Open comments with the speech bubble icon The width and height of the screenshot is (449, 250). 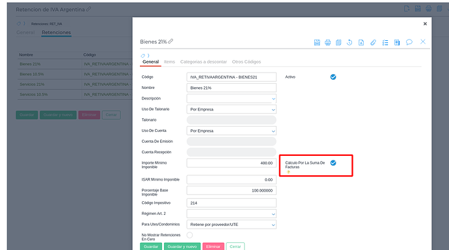click(x=409, y=42)
